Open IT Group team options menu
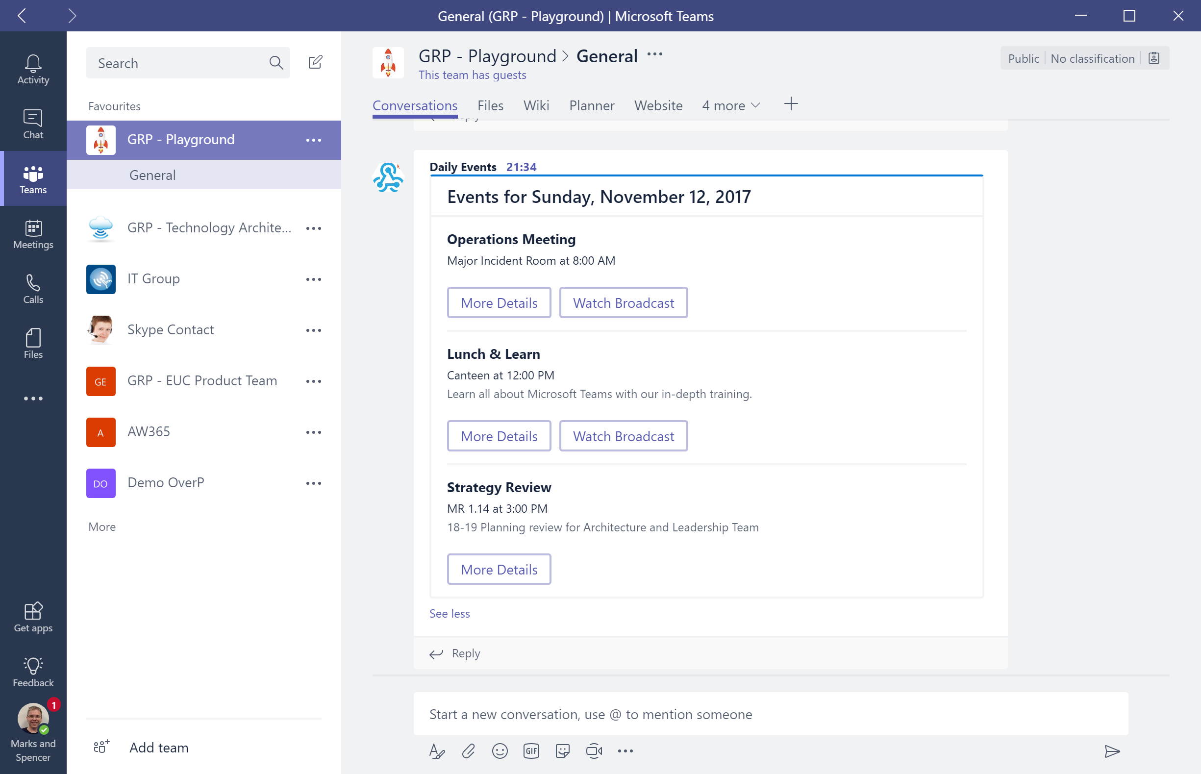 [314, 279]
